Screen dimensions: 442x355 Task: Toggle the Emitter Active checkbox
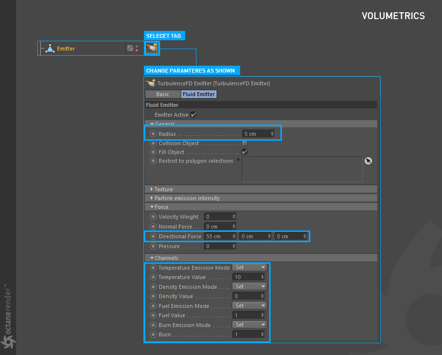193,114
